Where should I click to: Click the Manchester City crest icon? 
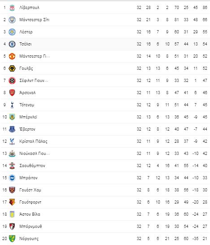[12, 20]
